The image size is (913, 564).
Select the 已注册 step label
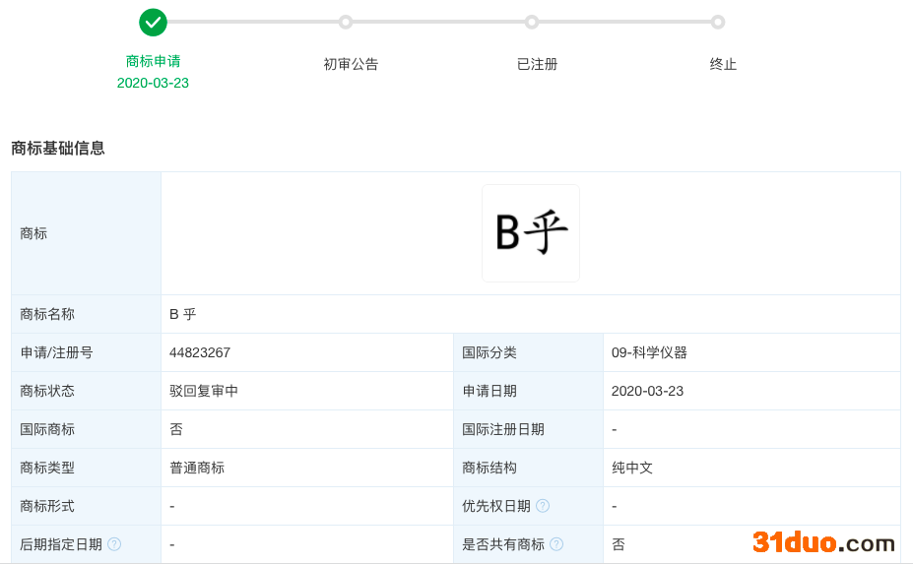537,64
